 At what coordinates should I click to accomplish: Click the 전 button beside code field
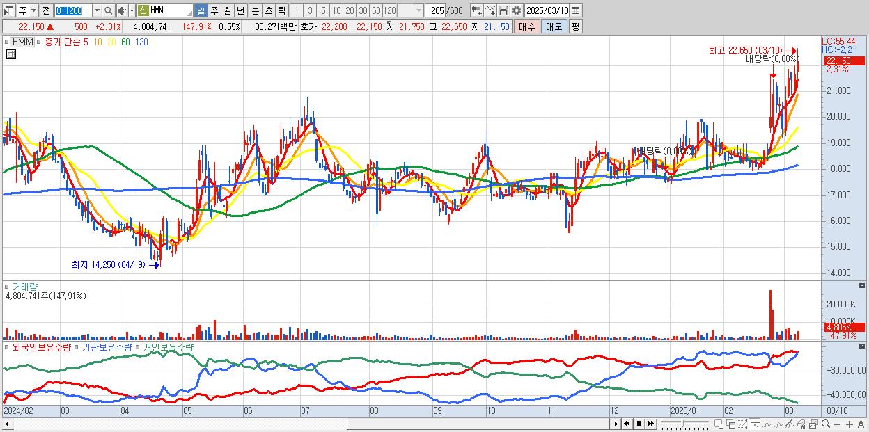[x=47, y=10]
